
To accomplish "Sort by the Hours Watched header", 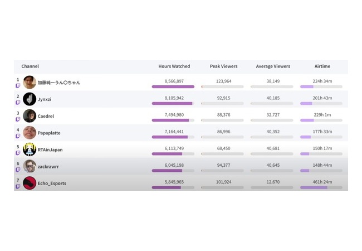I will pos(174,66).
